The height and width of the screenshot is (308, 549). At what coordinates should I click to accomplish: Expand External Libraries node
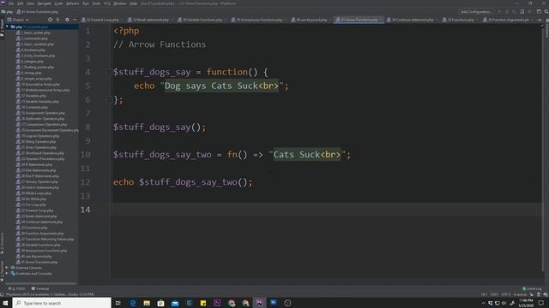pyautogui.click(x=7, y=268)
